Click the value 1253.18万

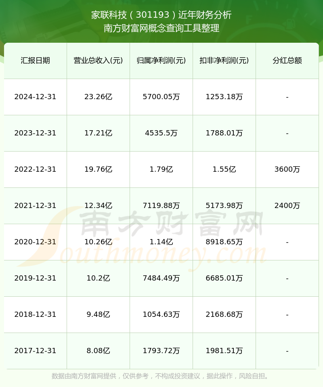click(224, 97)
